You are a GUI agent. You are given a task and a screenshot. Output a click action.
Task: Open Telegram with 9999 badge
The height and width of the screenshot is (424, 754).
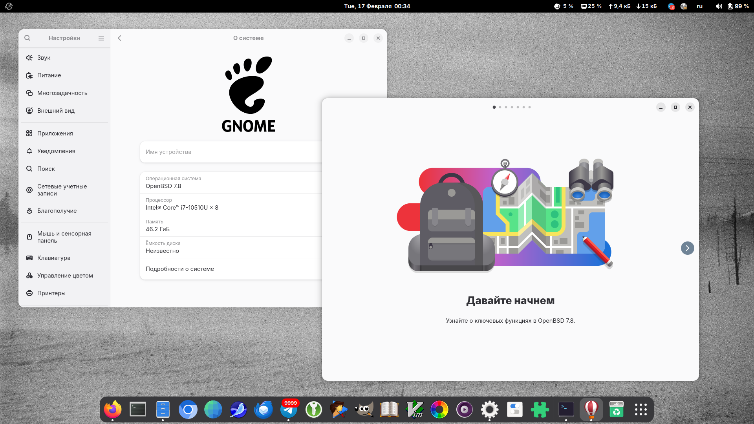coord(289,409)
